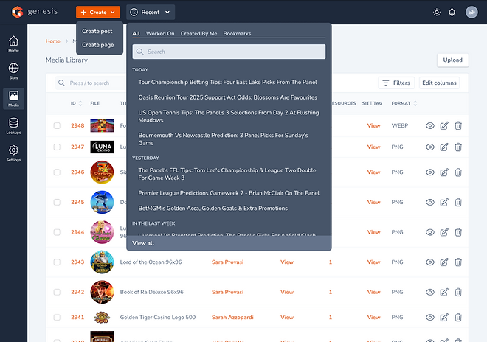Edit media item 2948
The width and height of the screenshot is (487, 342).
click(x=444, y=126)
